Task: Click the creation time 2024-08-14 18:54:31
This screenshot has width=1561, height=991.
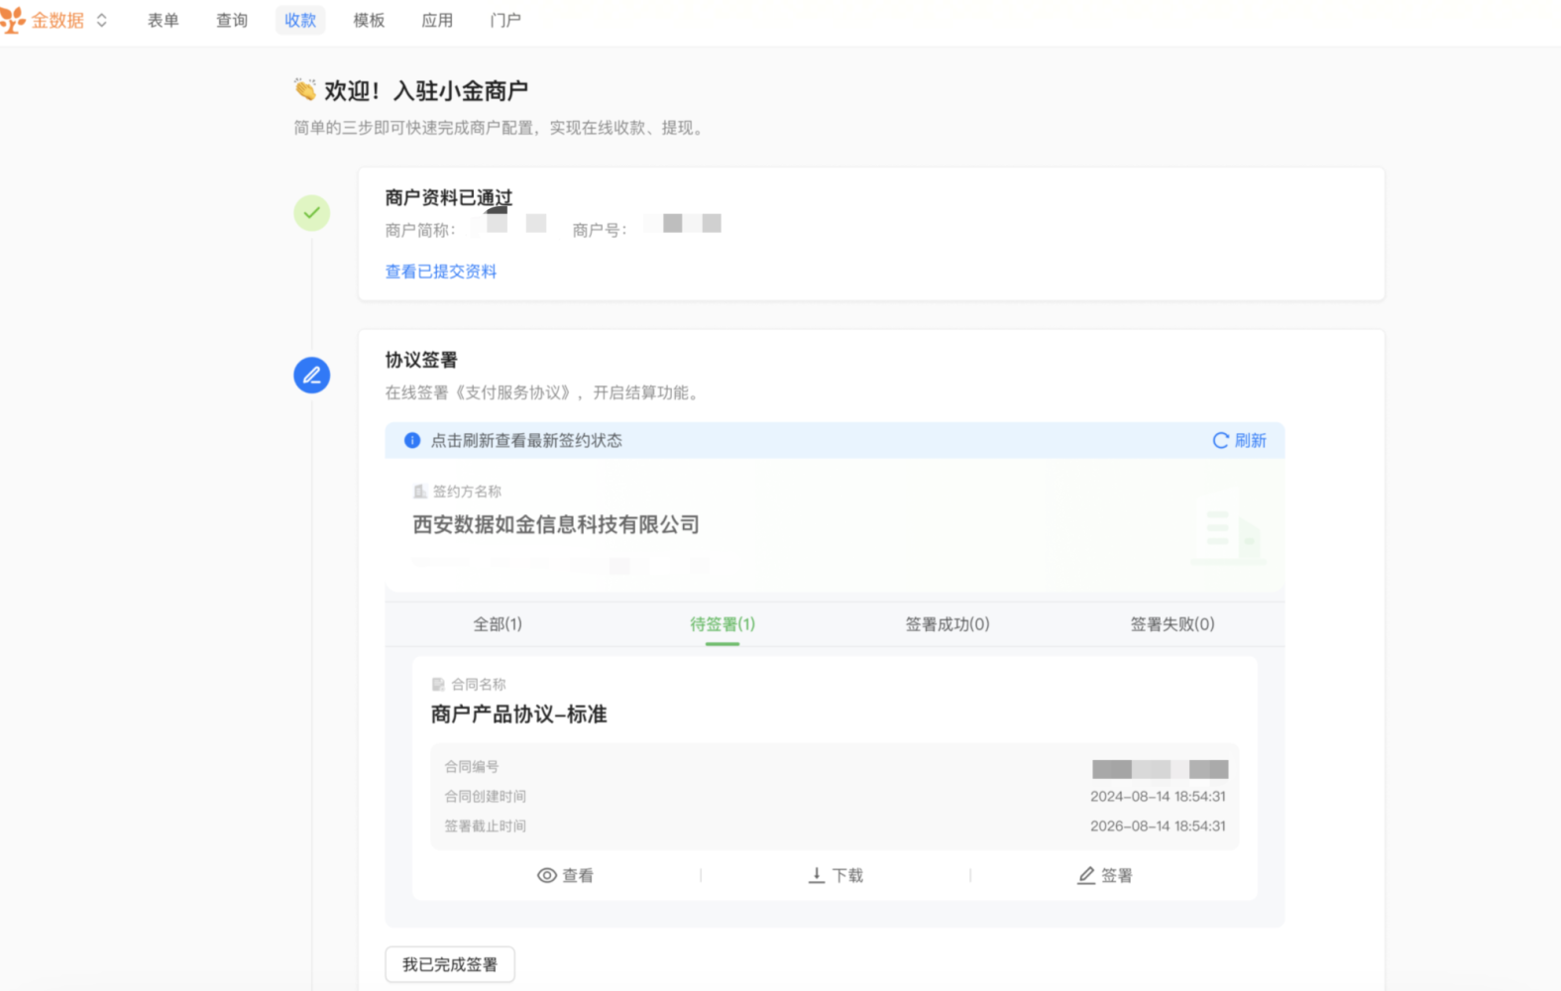Action: point(1158,796)
